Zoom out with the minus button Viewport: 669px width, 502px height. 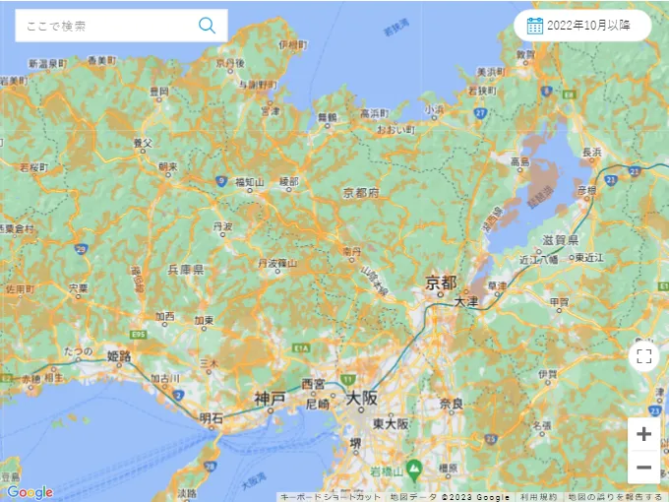[x=643, y=467]
